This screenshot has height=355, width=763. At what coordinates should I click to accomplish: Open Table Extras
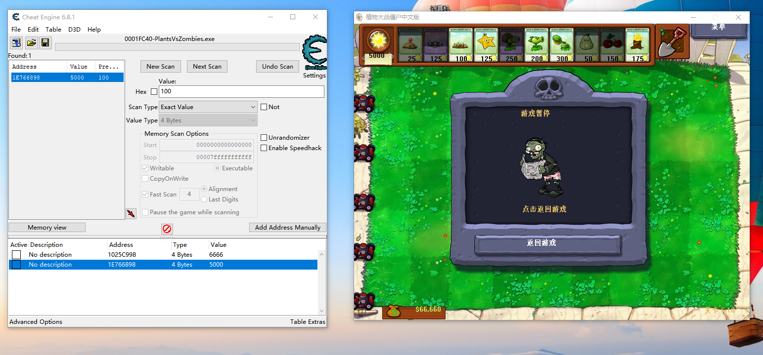click(x=308, y=321)
